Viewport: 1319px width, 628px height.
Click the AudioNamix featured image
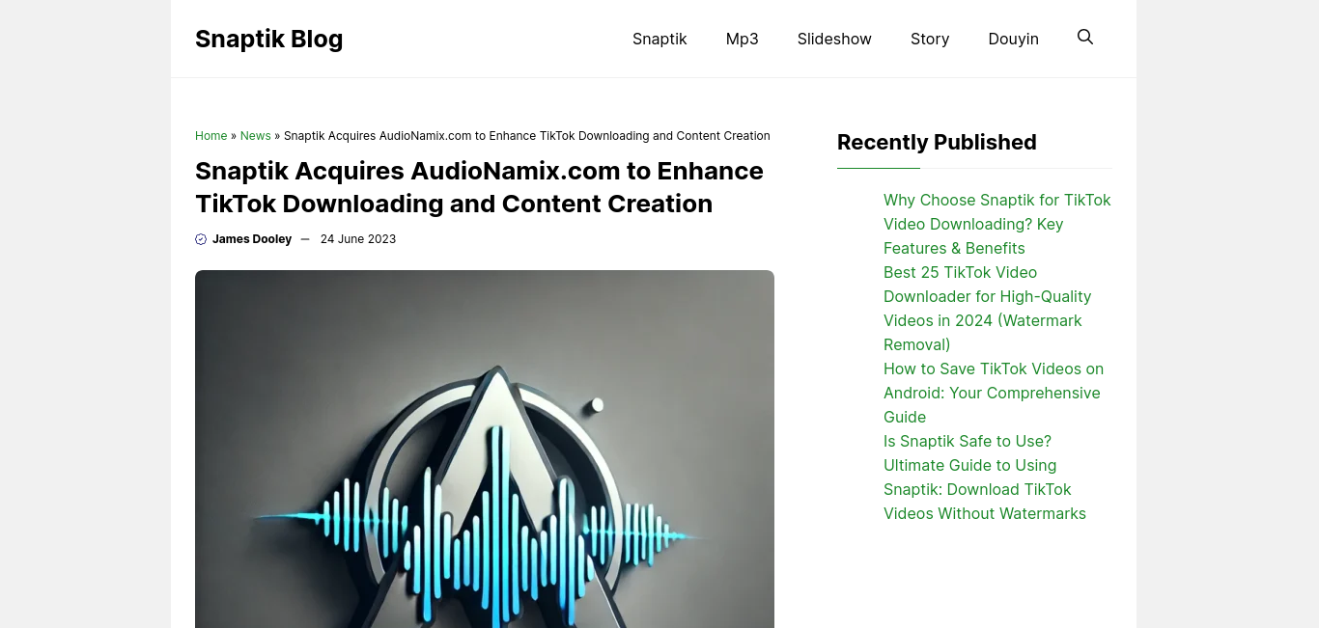(x=485, y=449)
